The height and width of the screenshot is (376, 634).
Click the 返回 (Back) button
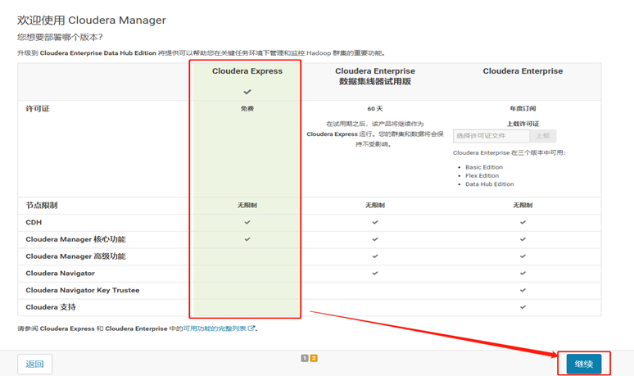click(34, 364)
